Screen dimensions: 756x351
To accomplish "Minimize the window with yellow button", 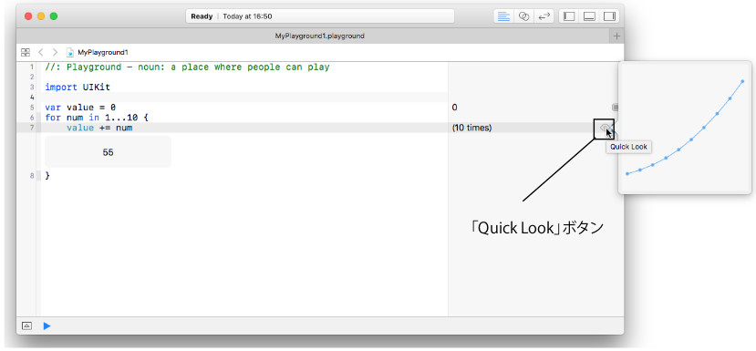I will pyautogui.click(x=41, y=16).
